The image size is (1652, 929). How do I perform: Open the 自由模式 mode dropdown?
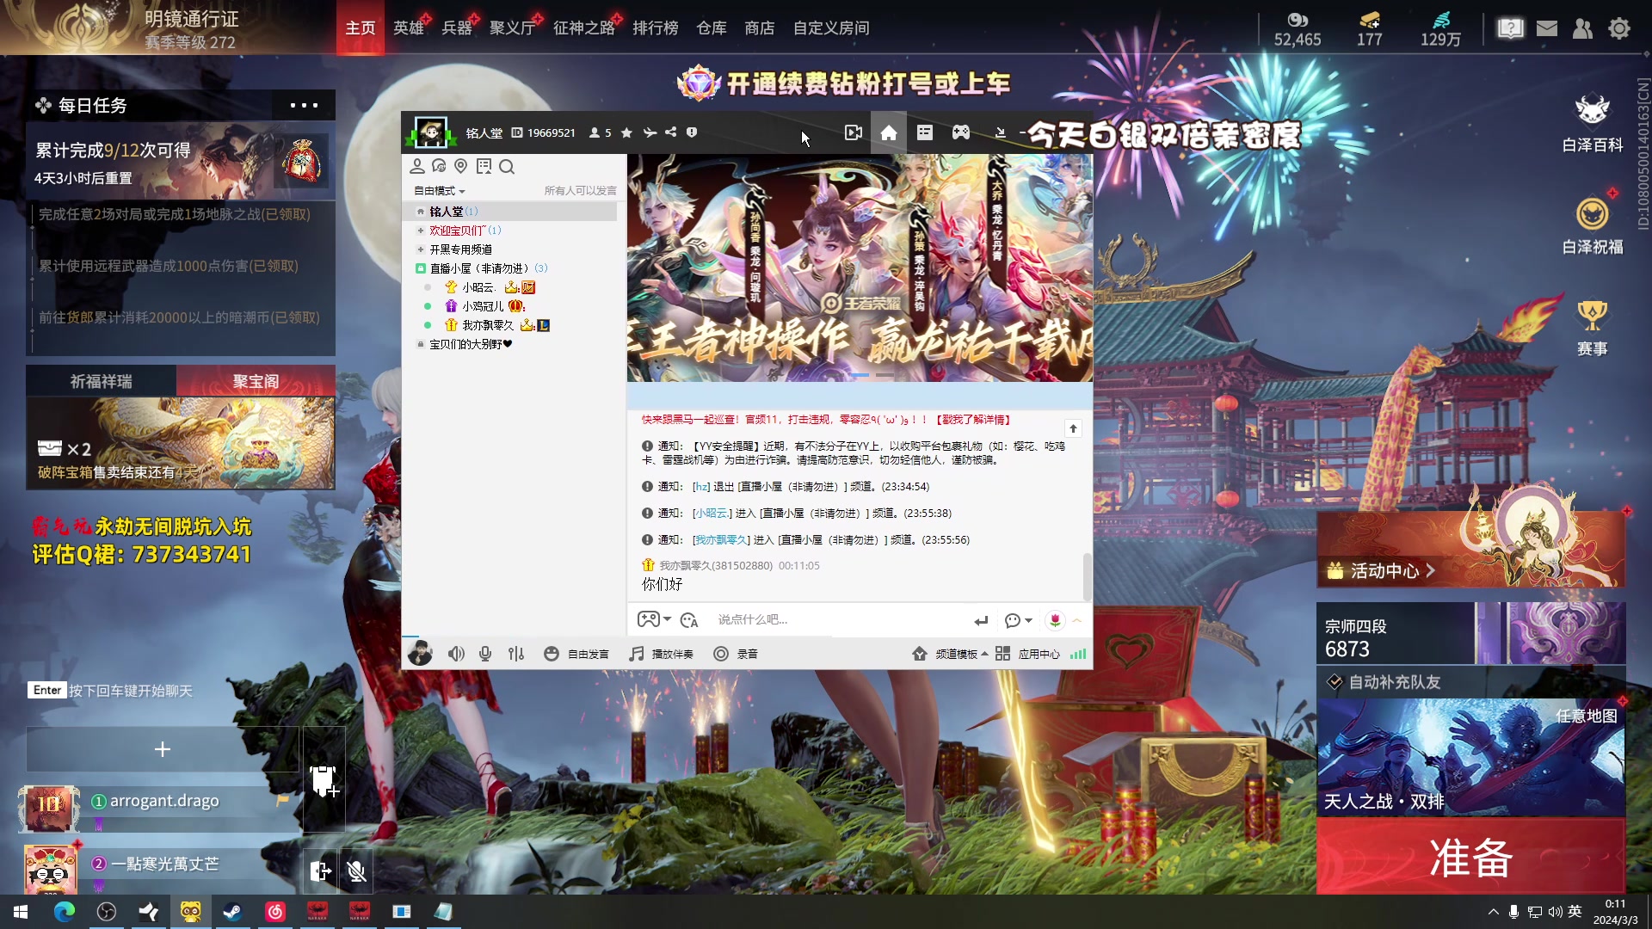click(x=440, y=191)
